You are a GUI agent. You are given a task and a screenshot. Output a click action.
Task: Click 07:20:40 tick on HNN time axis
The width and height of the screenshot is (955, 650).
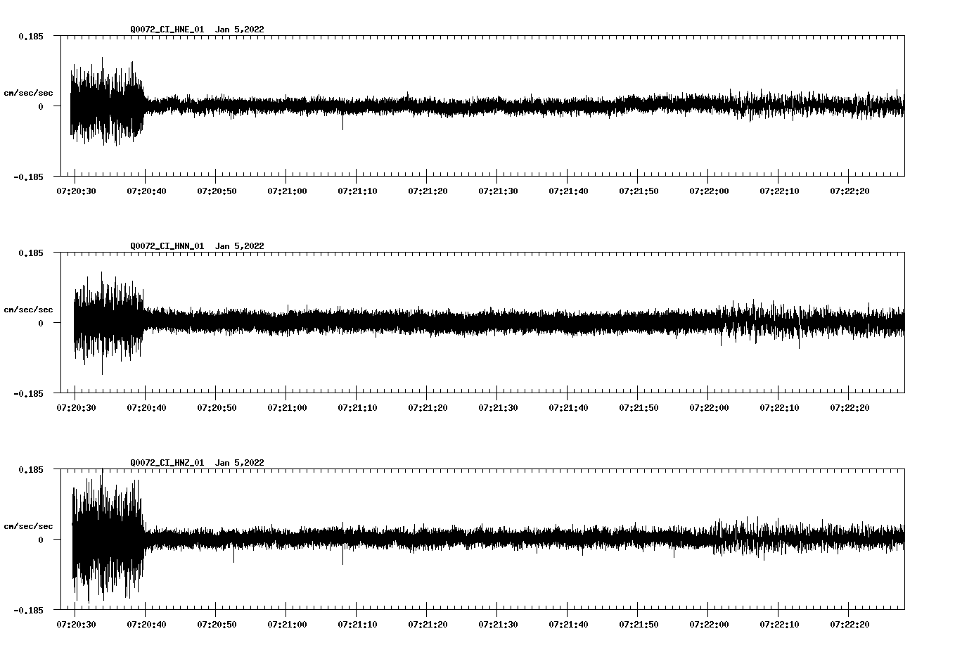(x=146, y=408)
